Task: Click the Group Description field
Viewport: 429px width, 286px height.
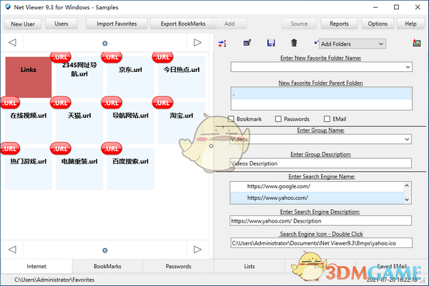Action: 320,163
